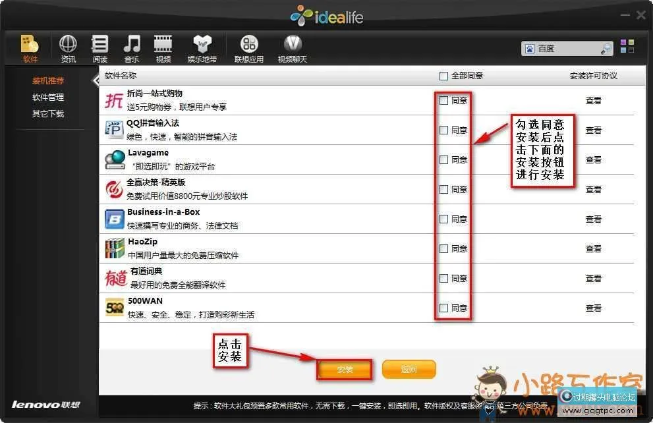This screenshot has width=653, height=423.
Task: Click inside the search input field
Action: click(x=570, y=47)
